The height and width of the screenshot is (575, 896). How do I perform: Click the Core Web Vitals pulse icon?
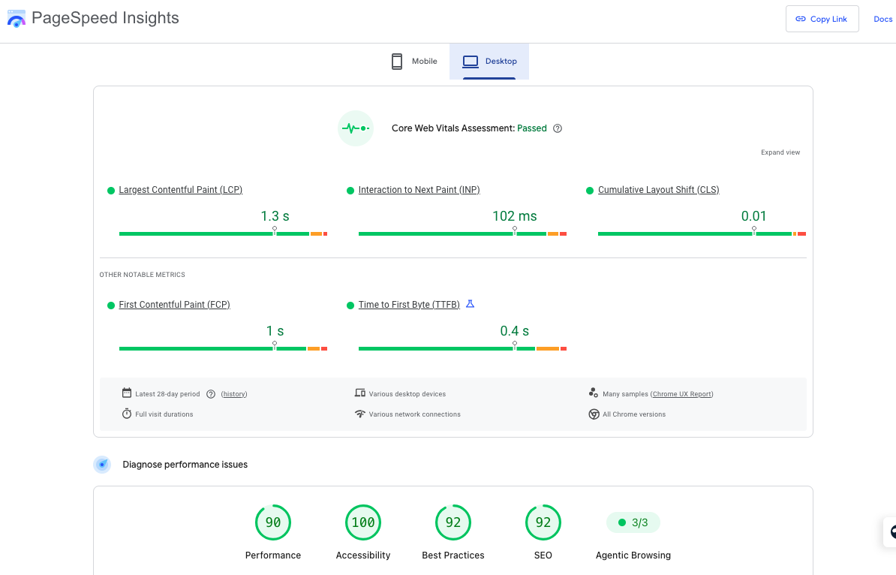pos(356,128)
